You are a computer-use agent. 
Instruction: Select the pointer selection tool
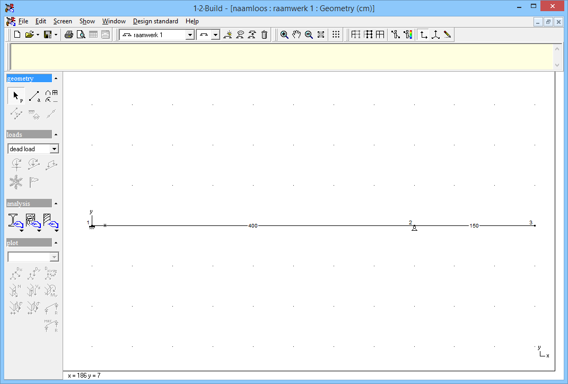click(x=16, y=96)
